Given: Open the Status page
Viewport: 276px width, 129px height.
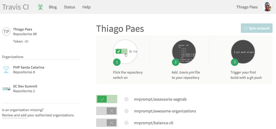Looking at the screenshot, I should (x=69, y=7).
